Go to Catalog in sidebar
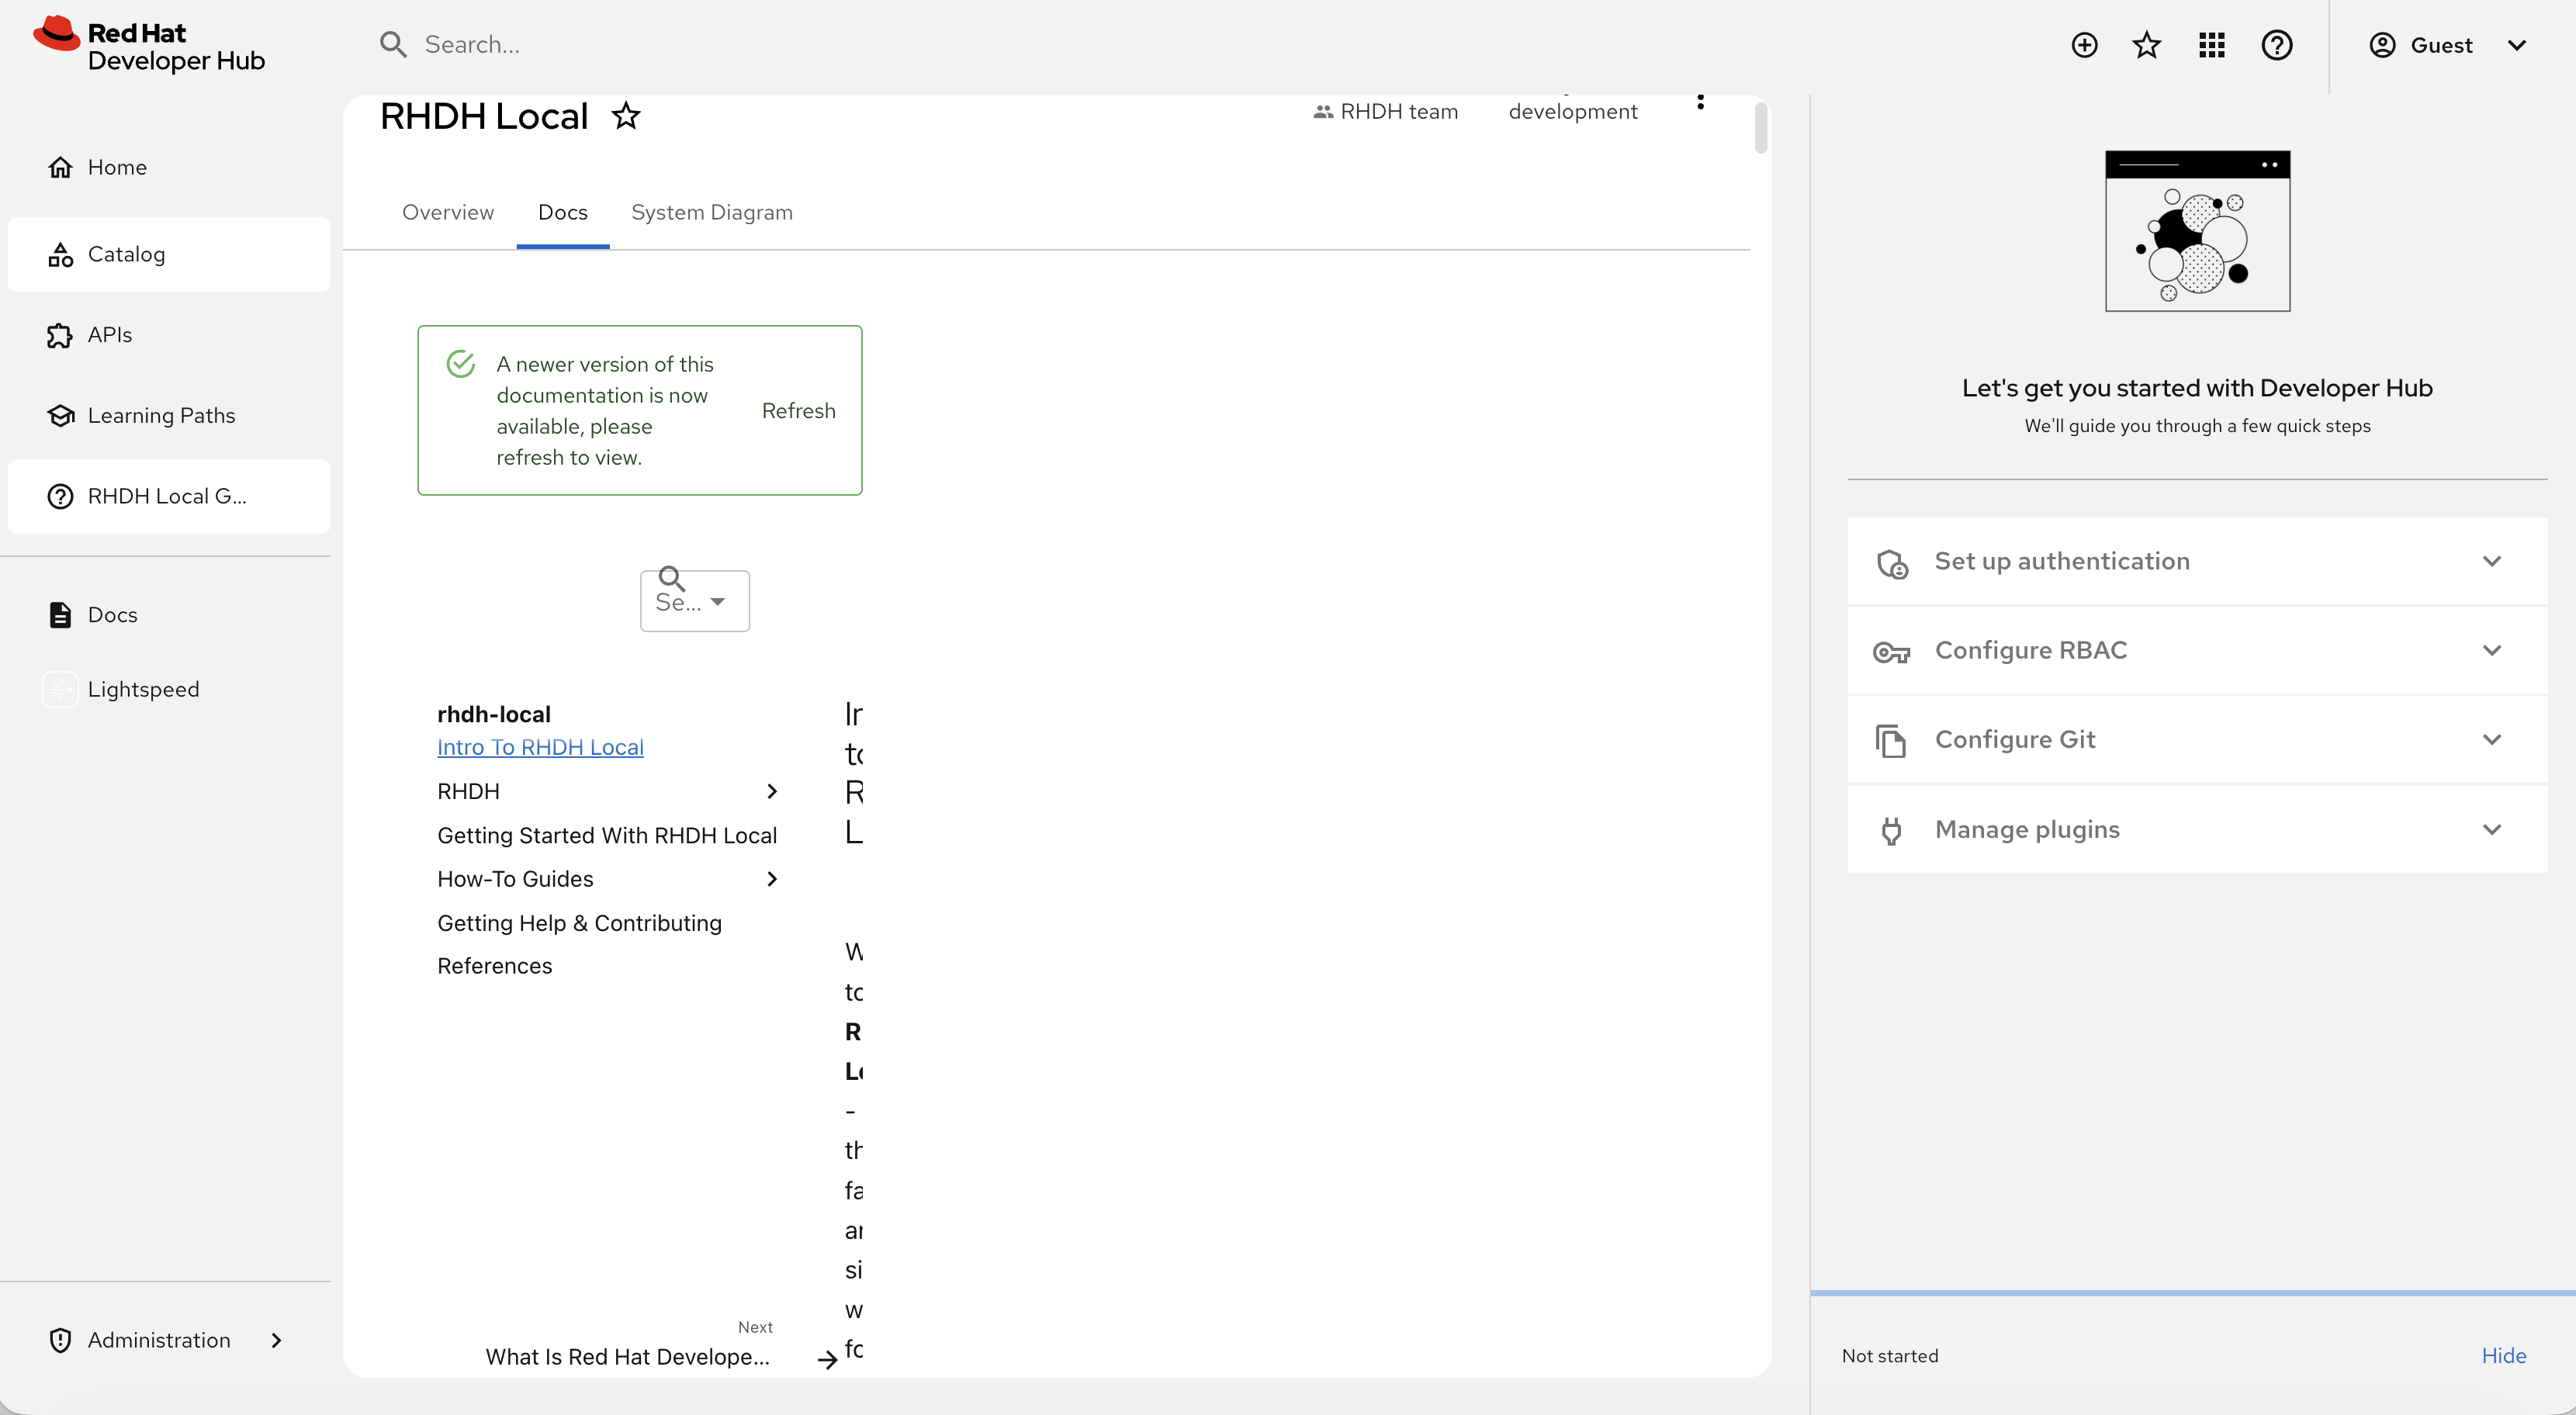The width and height of the screenshot is (2576, 1415). coord(126,254)
